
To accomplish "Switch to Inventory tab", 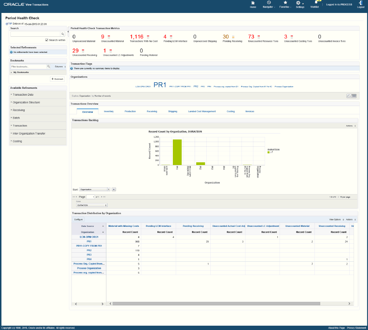I will click(109, 111).
